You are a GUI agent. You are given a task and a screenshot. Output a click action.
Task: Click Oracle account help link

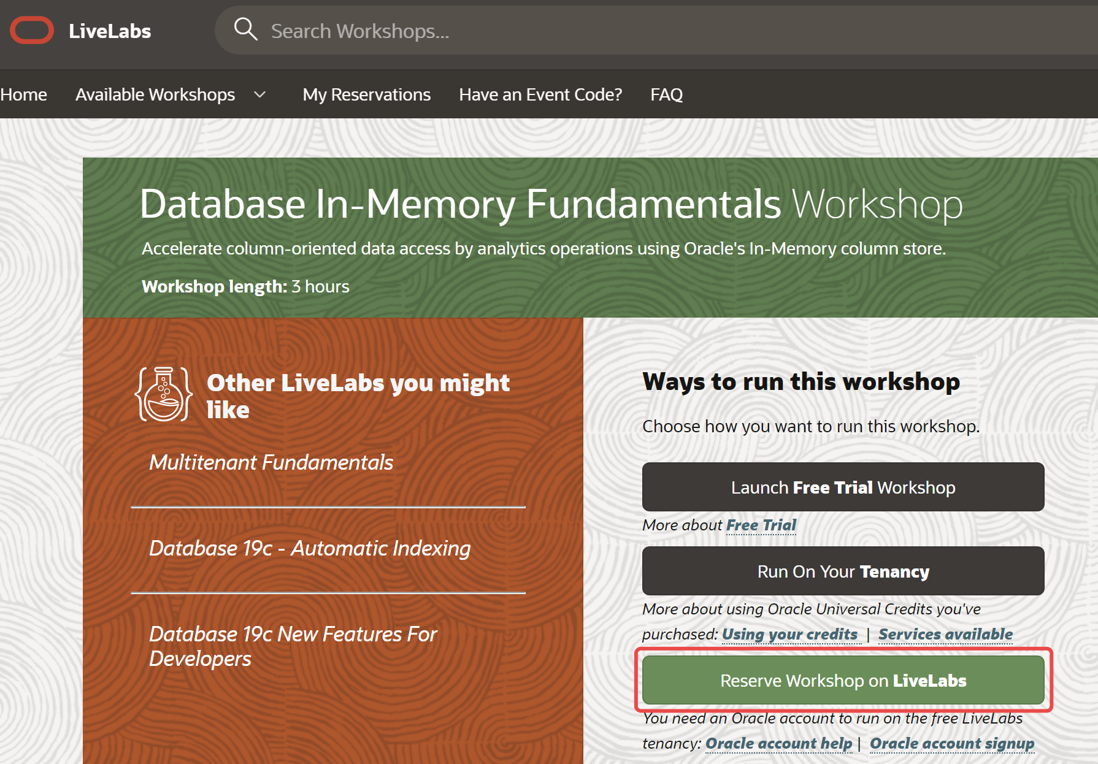pos(778,743)
